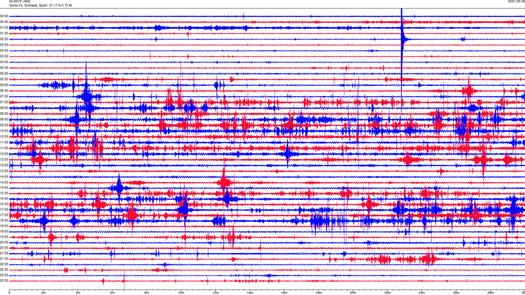Click the 28m axis tick label
Image resolution: width=525 pixels, height=295 pixels.
coord(491,293)
